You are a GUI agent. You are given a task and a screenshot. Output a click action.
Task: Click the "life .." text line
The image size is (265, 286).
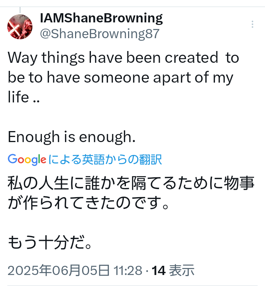coord(24,98)
